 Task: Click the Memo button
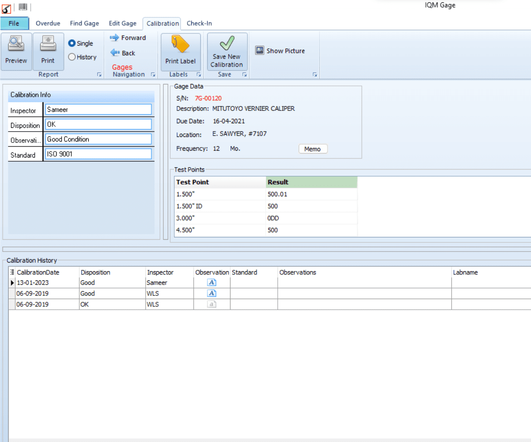point(313,149)
